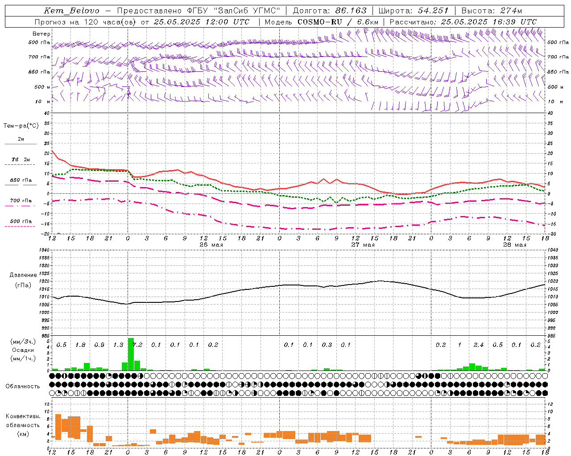Click the '(гПа)' pressure unit label
The image size is (571, 456).
pyautogui.click(x=22, y=285)
